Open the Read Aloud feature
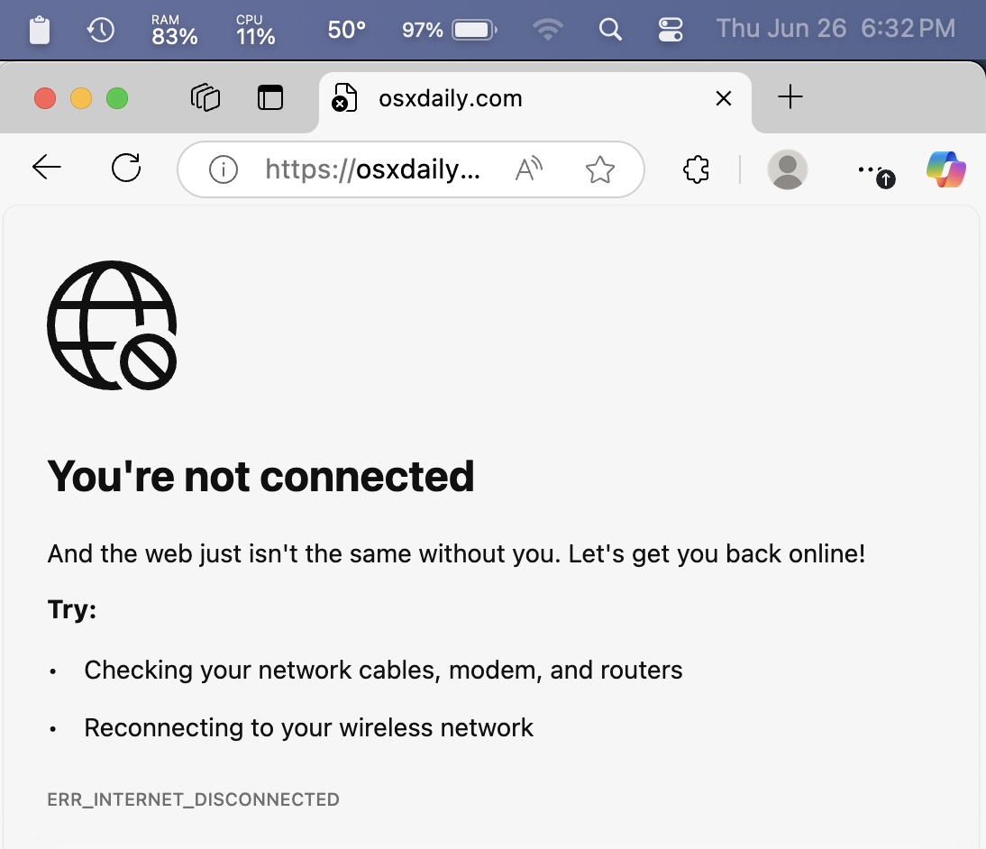This screenshot has height=849, width=986. coord(529,169)
